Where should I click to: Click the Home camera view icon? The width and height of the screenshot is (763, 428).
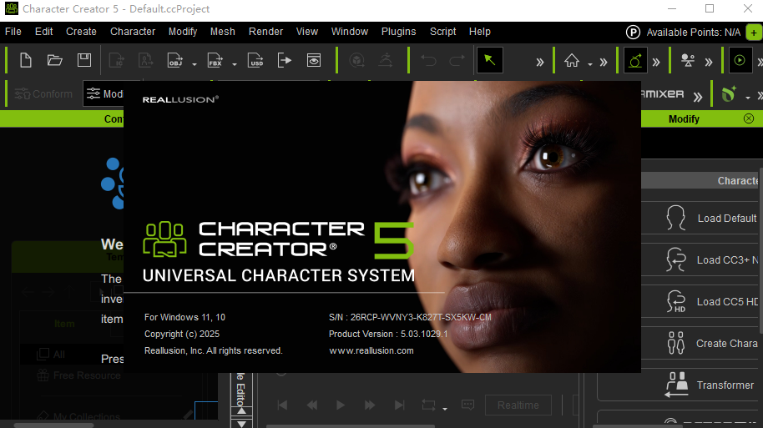[x=572, y=61]
